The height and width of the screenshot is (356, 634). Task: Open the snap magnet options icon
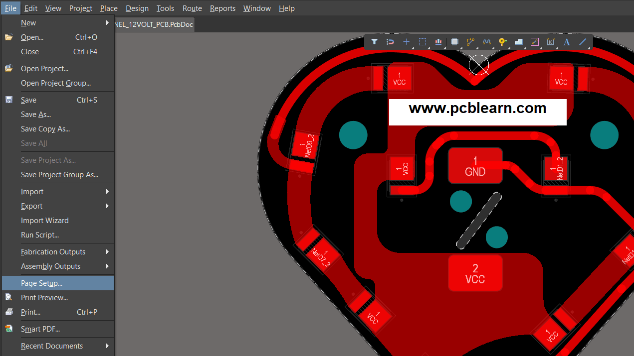[x=390, y=42]
